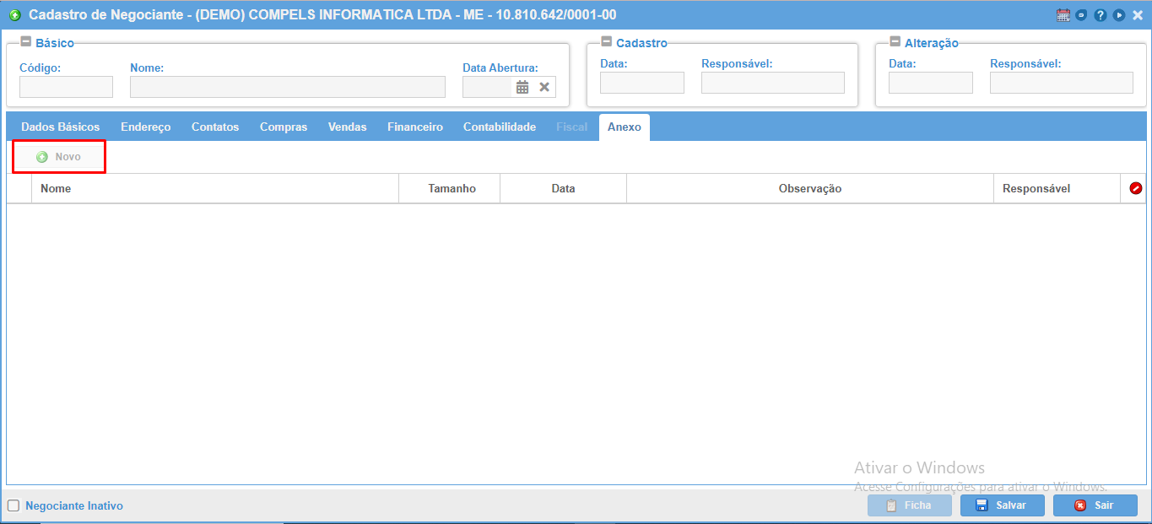Viewport: 1152px width, 524px height.
Task: Click the Negociante Inativo label text
Action: click(74, 506)
